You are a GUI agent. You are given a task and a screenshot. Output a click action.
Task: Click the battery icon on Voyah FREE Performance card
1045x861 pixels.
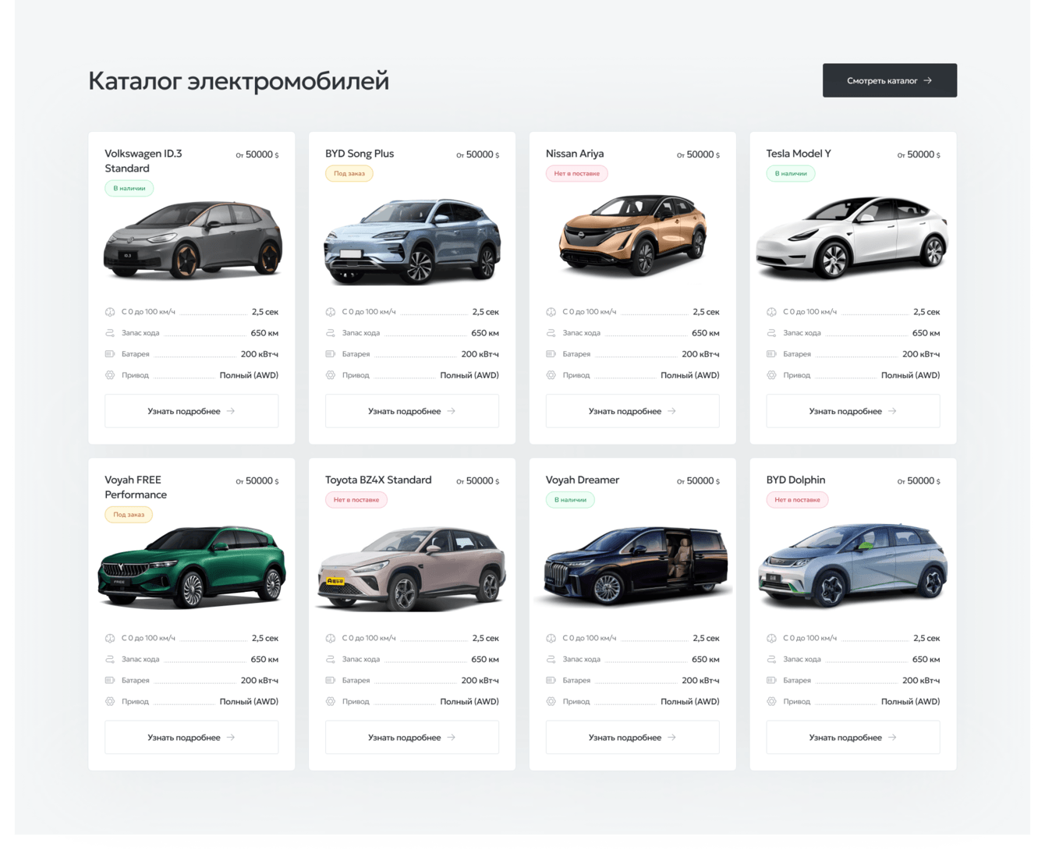[110, 680]
